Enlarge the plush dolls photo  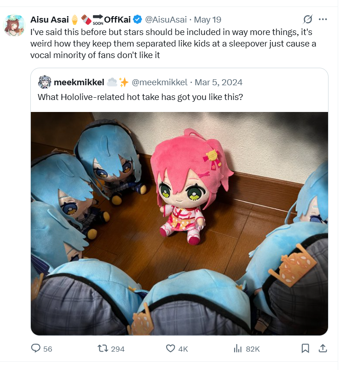(x=179, y=223)
